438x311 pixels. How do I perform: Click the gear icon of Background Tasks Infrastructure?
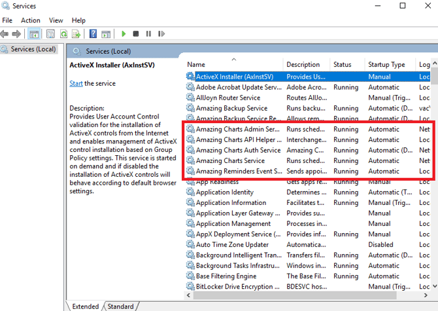coord(190,265)
